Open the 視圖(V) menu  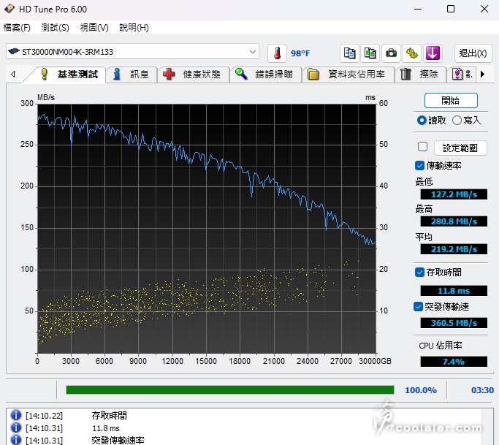(94, 28)
